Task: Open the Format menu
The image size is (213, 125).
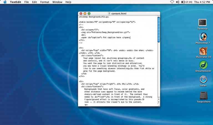Action: click(x=45, y=2)
